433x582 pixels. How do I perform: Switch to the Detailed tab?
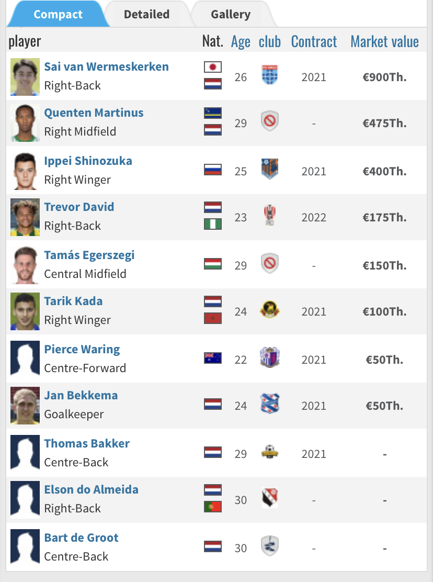click(146, 14)
